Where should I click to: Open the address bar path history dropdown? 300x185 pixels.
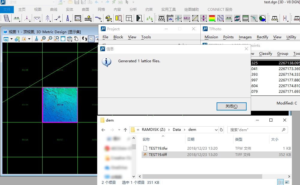216,130
